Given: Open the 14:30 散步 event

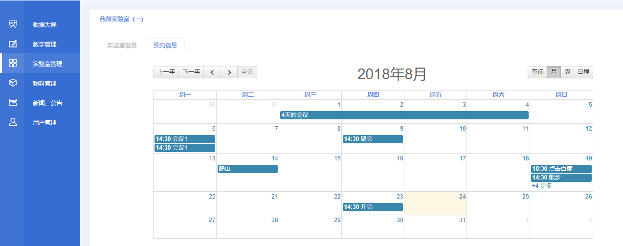Looking at the screenshot, I should pos(561,178).
